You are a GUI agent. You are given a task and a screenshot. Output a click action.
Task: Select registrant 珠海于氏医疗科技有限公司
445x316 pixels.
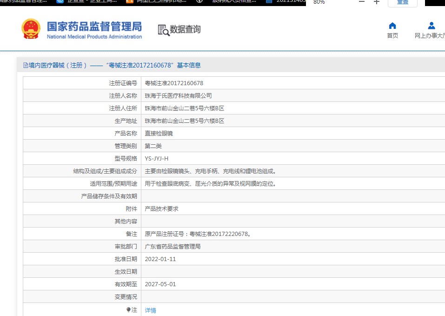coord(178,96)
